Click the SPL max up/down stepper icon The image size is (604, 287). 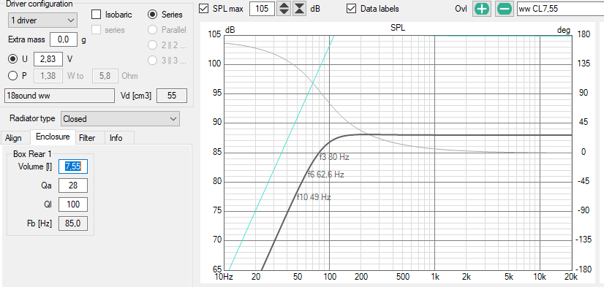click(284, 9)
